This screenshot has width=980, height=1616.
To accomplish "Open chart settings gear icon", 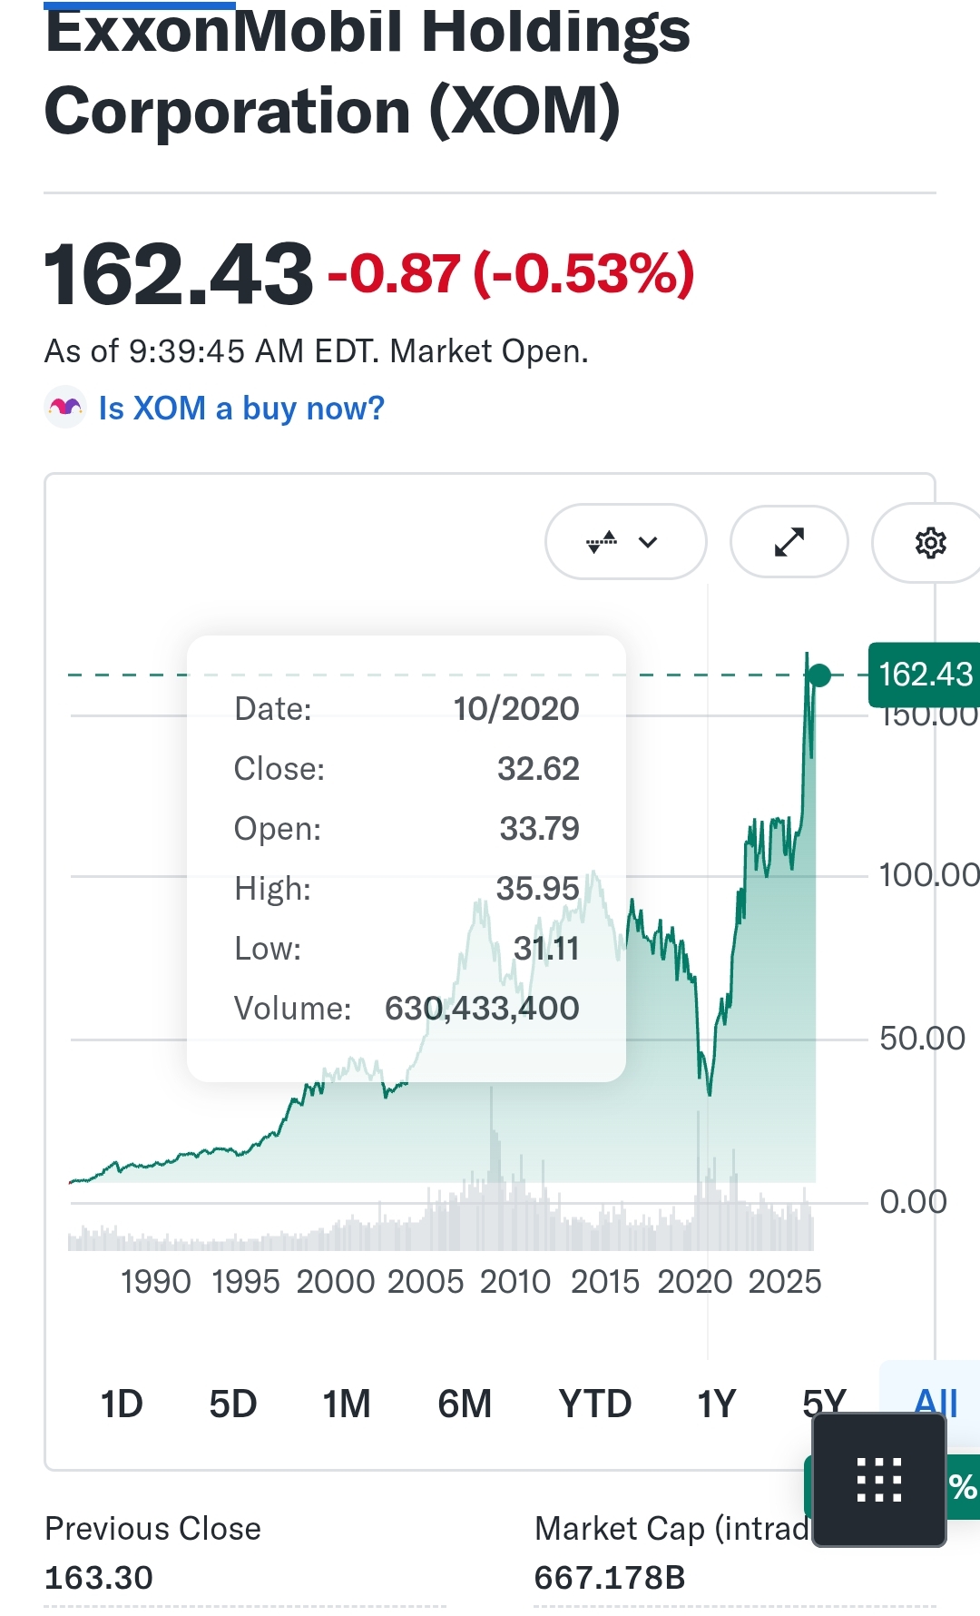I will point(930,543).
